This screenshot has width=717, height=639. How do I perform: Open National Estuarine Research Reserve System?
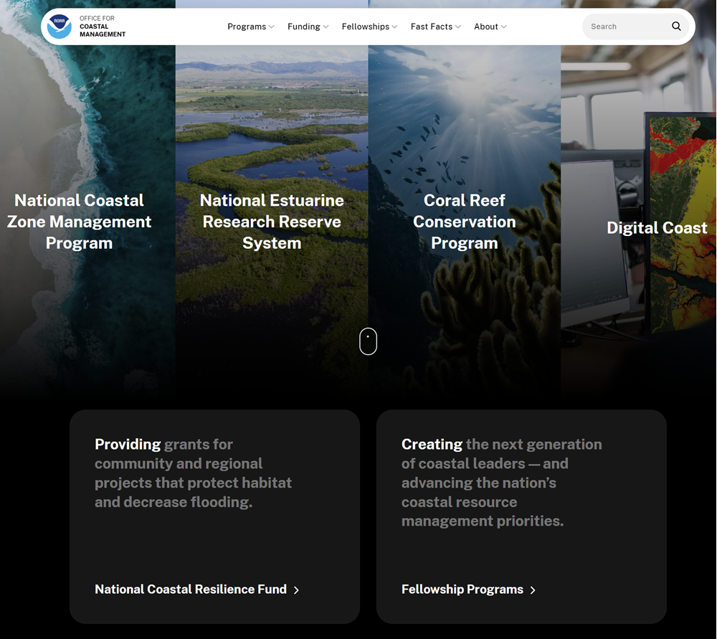point(272,222)
